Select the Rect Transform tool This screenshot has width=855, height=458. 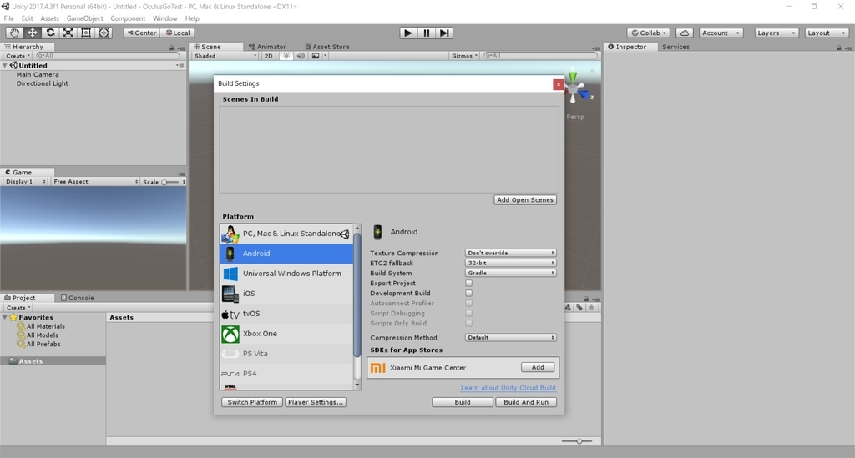(86, 33)
